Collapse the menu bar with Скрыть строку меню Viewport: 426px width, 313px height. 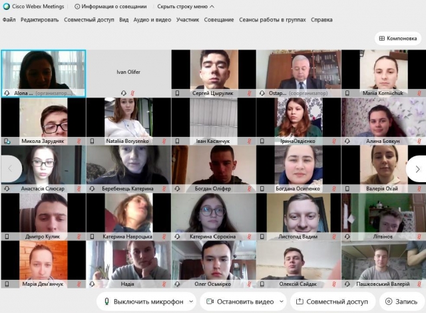186,7
